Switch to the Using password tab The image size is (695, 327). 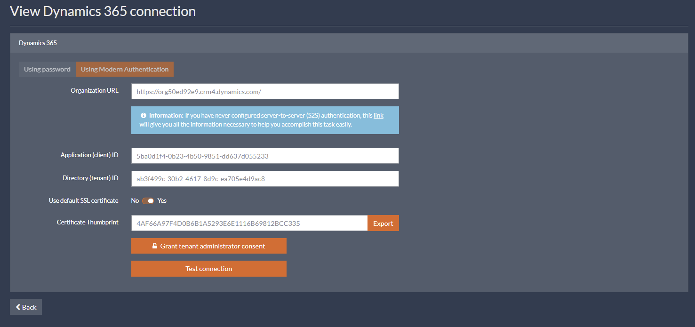coord(47,69)
